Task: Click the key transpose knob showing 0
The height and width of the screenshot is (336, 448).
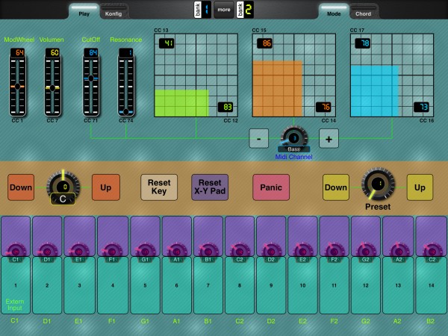Action: tap(63, 184)
